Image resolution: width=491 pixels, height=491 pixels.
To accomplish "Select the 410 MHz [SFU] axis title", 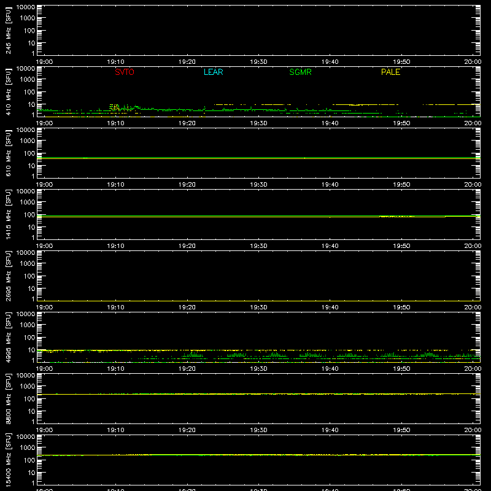I will 8,91.
